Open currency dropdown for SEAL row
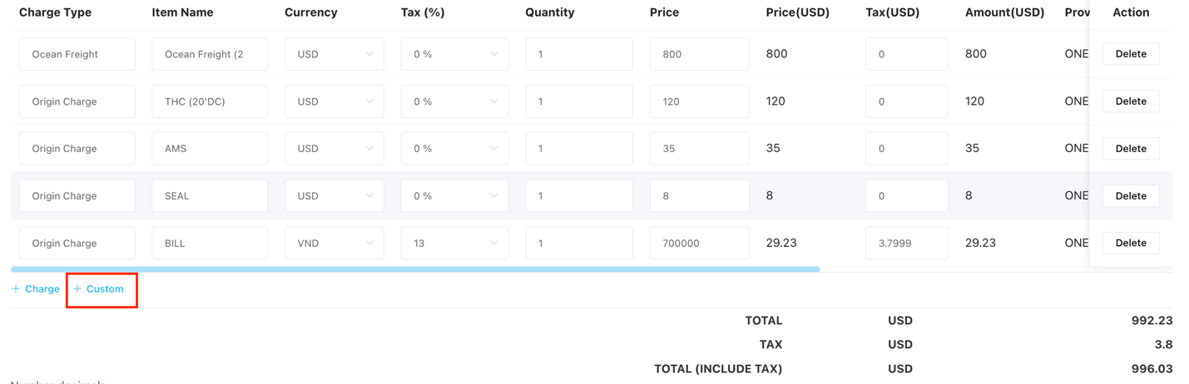This screenshot has height=384, width=1189. click(334, 196)
